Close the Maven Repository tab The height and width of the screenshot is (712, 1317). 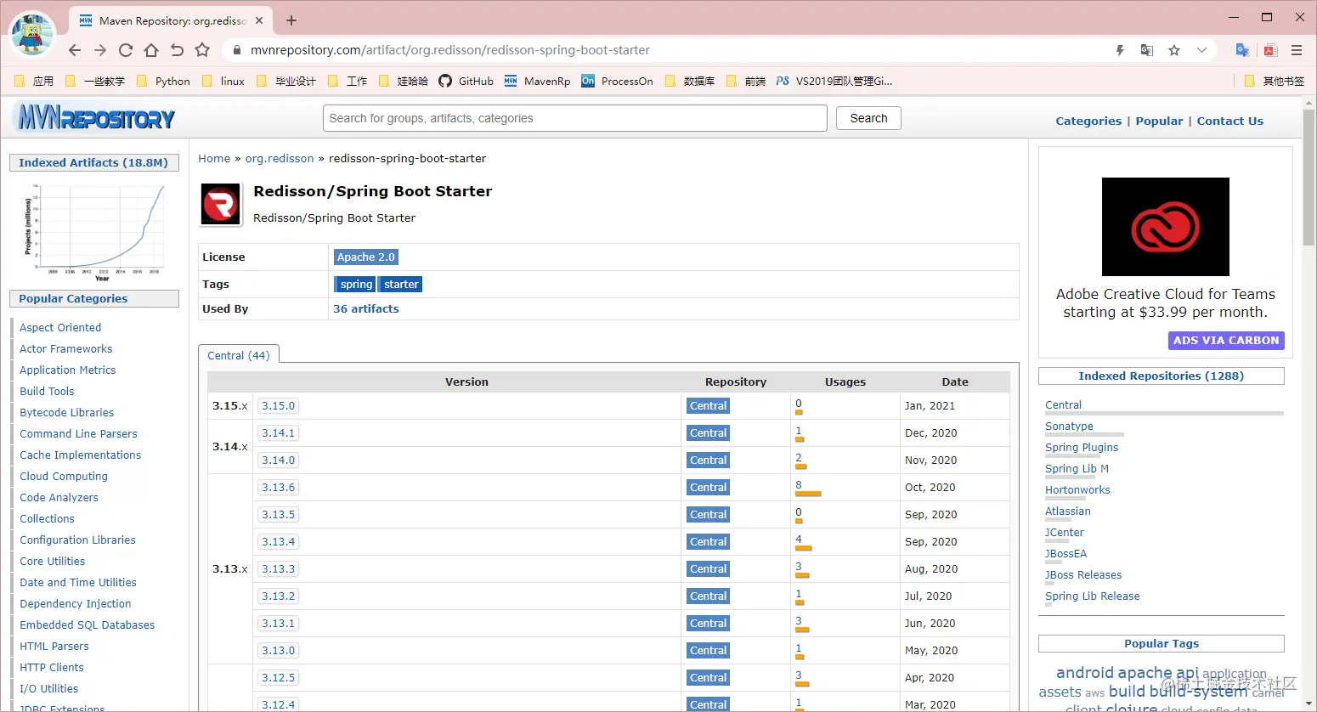(x=259, y=20)
